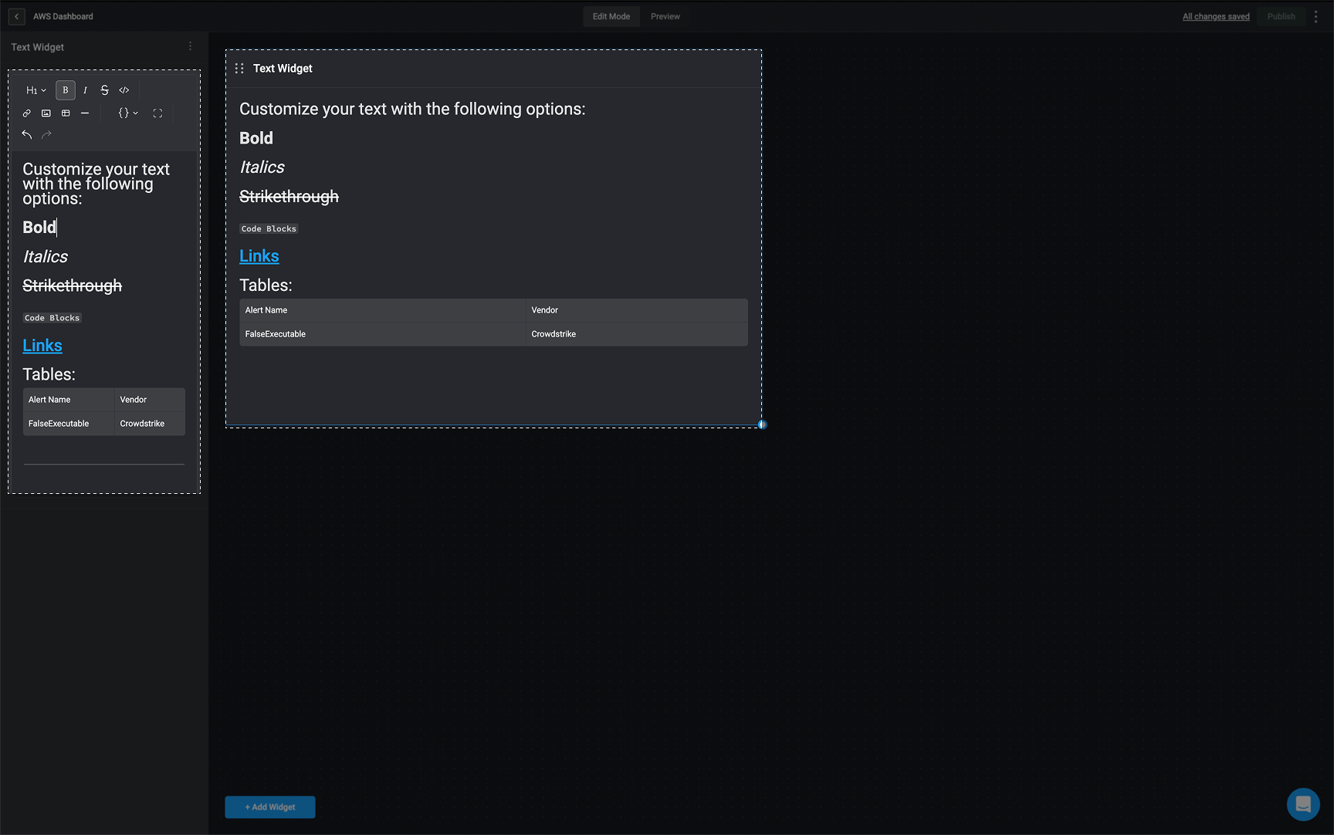Open the kebab menu beside Publish

click(x=1316, y=16)
